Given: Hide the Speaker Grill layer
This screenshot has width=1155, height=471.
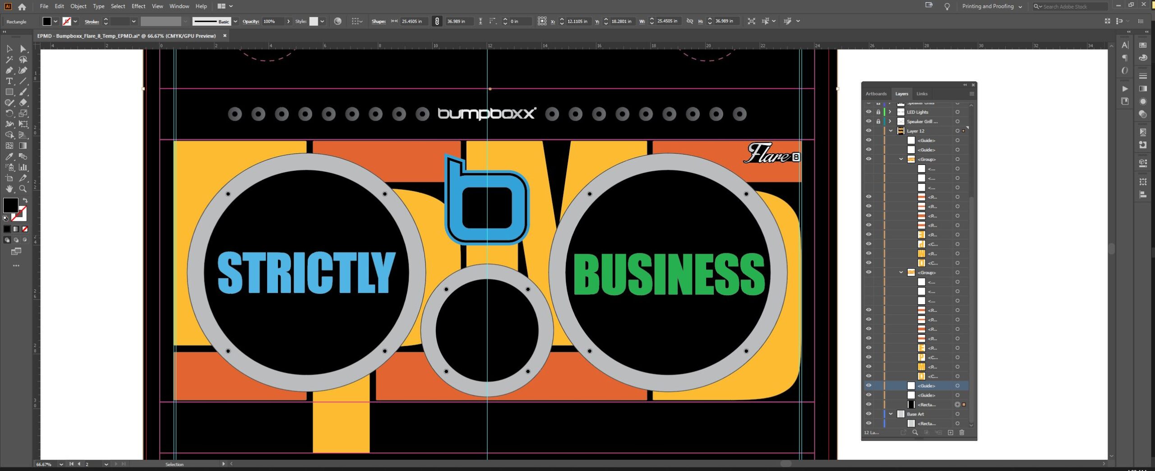Looking at the screenshot, I should [869, 121].
